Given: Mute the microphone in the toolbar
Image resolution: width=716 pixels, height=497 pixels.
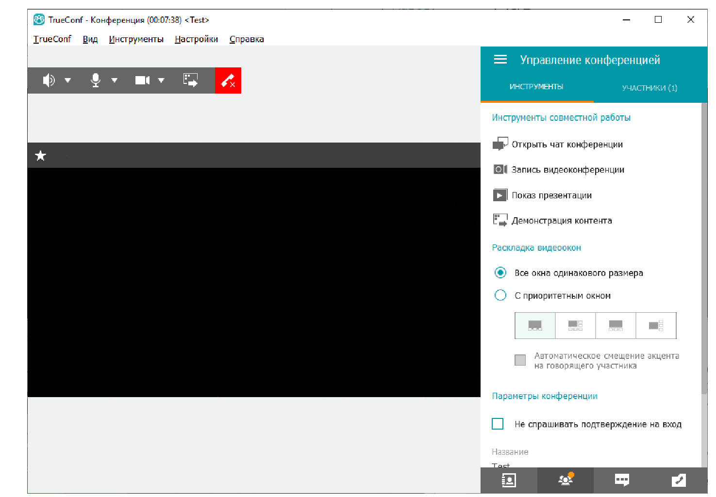Looking at the screenshot, I should tap(96, 80).
